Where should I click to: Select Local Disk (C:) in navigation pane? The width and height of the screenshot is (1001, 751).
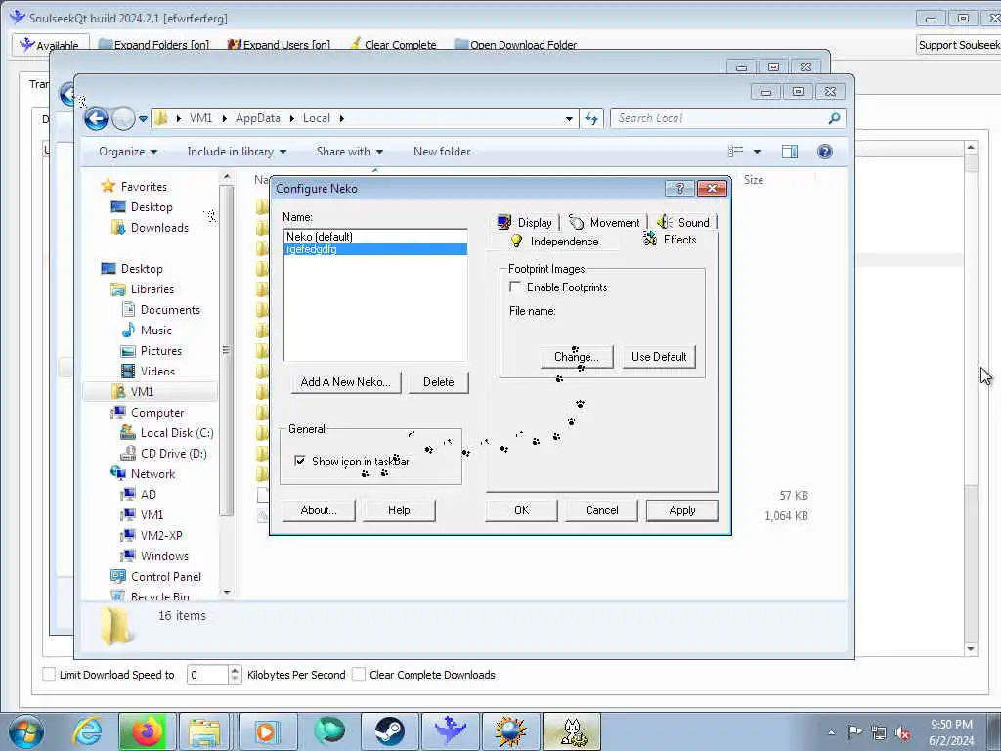point(176,433)
